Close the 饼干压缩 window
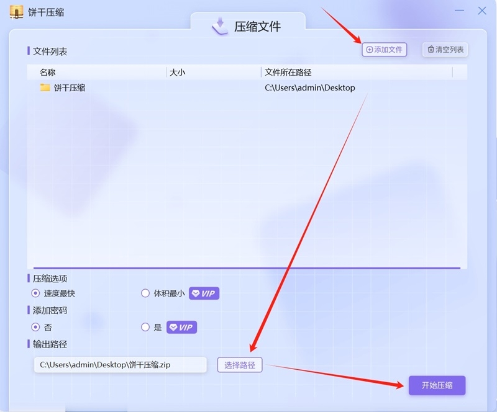Image resolution: width=497 pixels, height=412 pixels. tap(482, 11)
